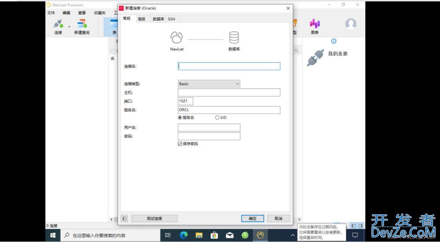Click the Navicat logo icon in the dialog
The width and height of the screenshot is (440, 242).
pyautogui.click(x=177, y=37)
